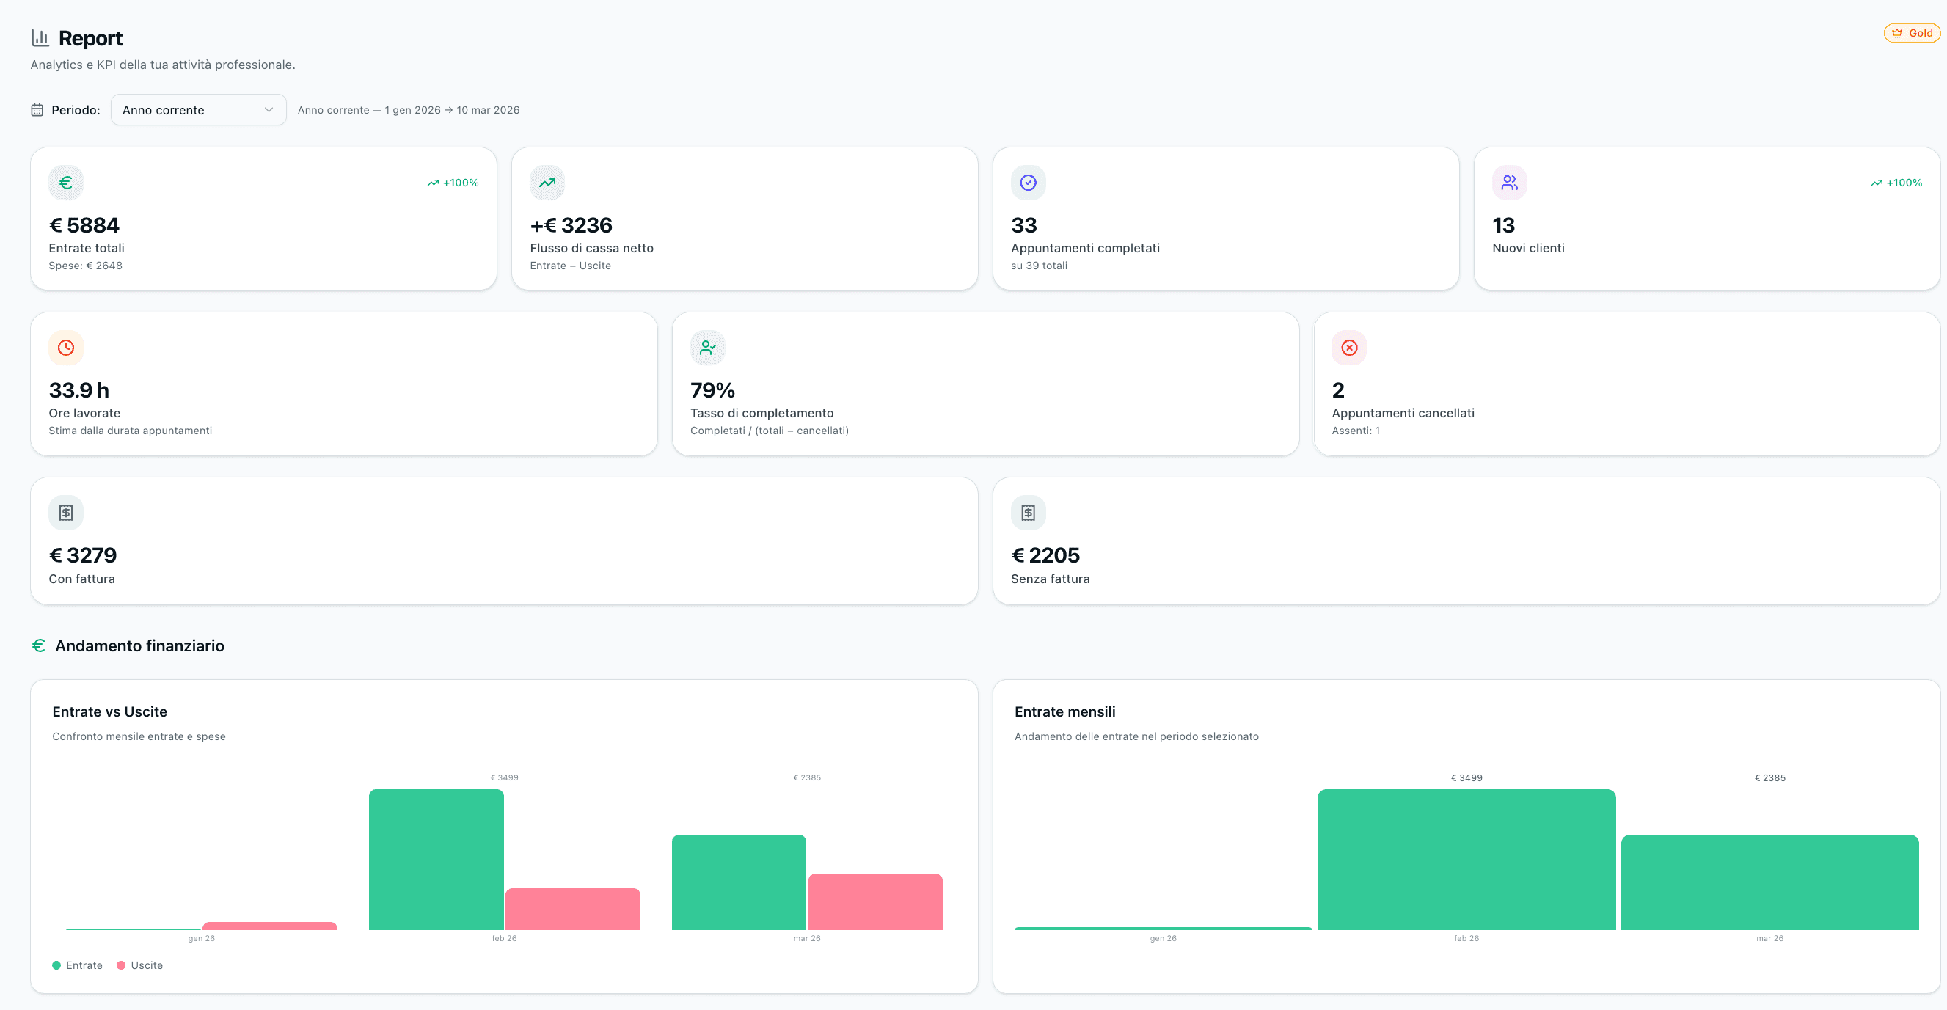Click the feb 26 bar in Entrate mensili chart
This screenshot has height=1010, width=1947.
pyautogui.click(x=1466, y=860)
